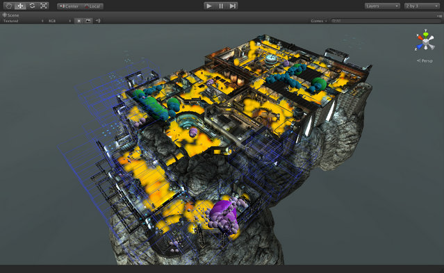
Task: Click the blue Z axis gizmo cone
Action: 420,47
